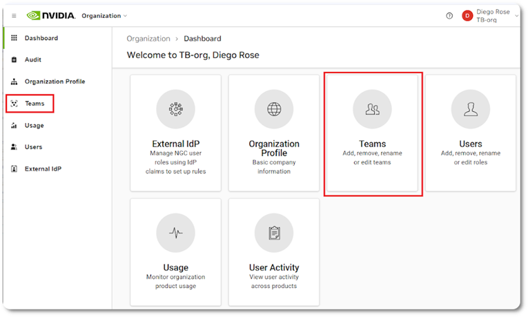528x317 pixels.
Task: Open Usage from the sidebar
Action: (x=34, y=125)
